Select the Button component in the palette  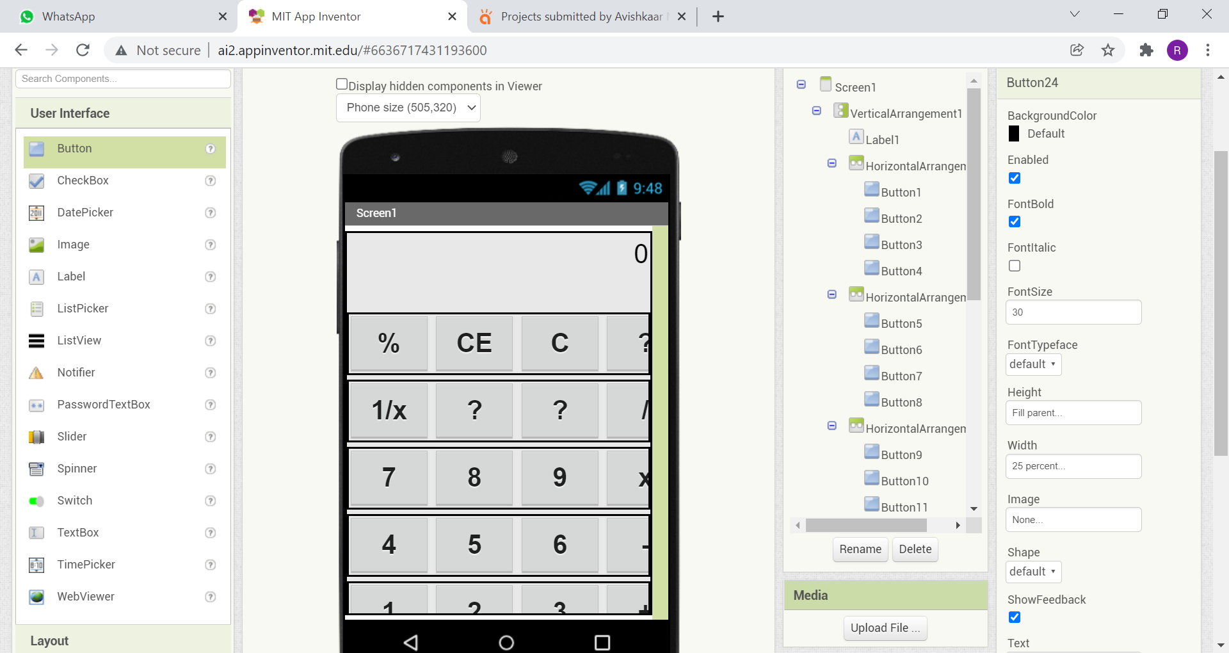[74, 149]
